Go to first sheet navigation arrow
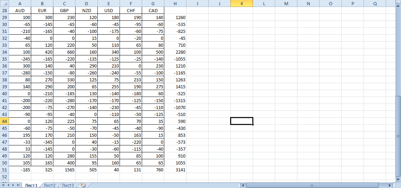This screenshot has width=401, height=188. (x=3, y=185)
